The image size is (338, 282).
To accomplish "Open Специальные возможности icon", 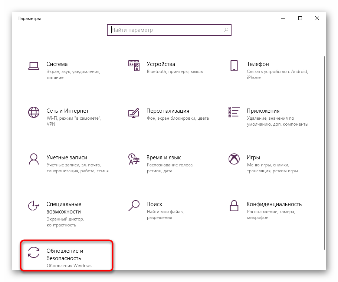I will 34,206.
